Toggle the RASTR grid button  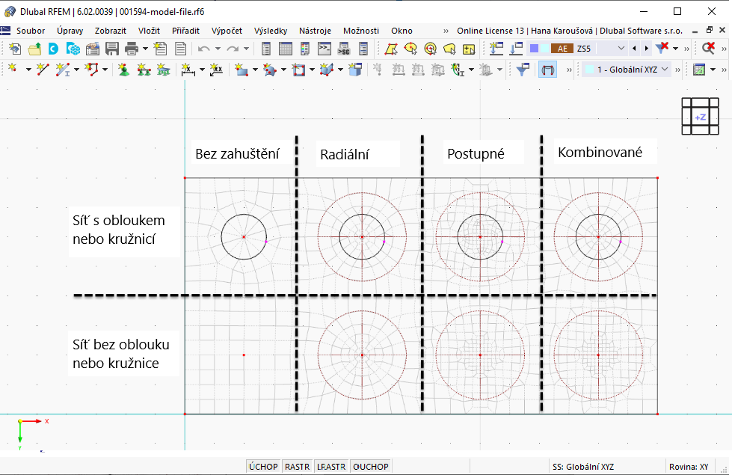click(297, 467)
